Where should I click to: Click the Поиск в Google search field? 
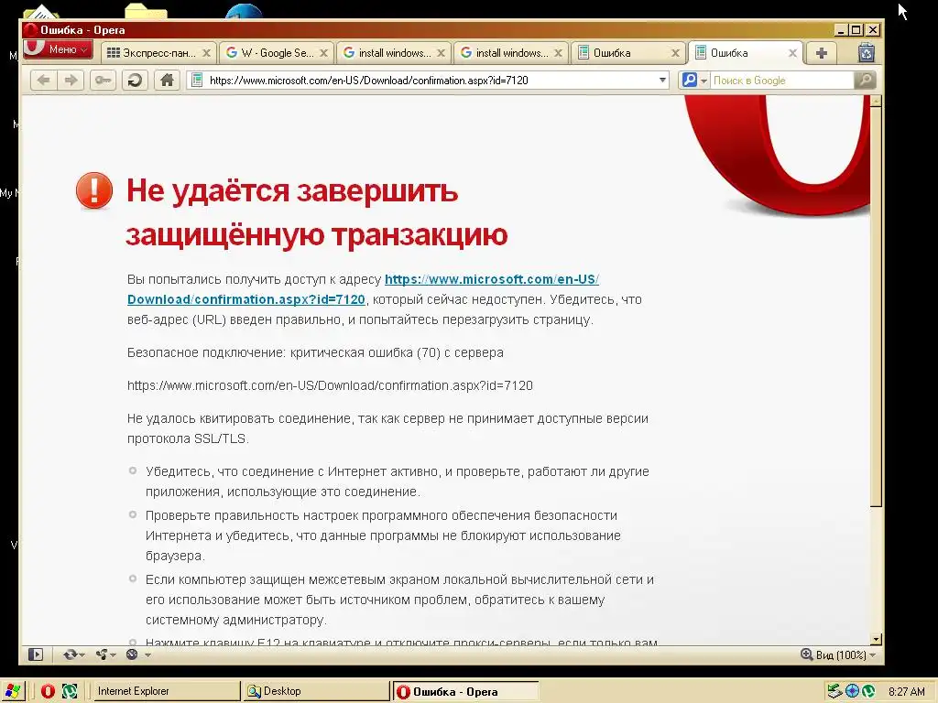pyautogui.click(x=782, y=81)
